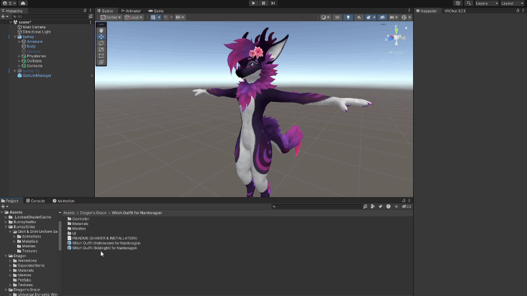The image size is (527, 296).
Task: Lock the Project panel
Action: pos(404,201)
